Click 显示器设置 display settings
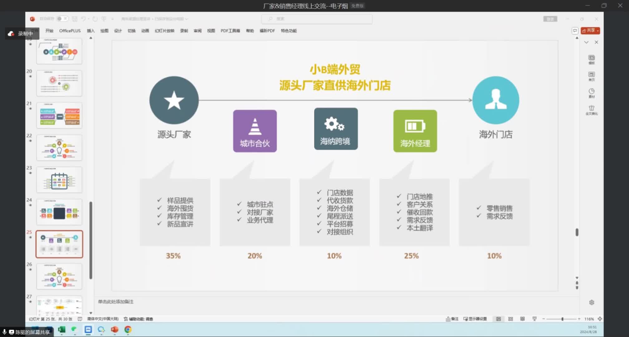The width and height of the screenshot is (629, 337). point(475,319)
